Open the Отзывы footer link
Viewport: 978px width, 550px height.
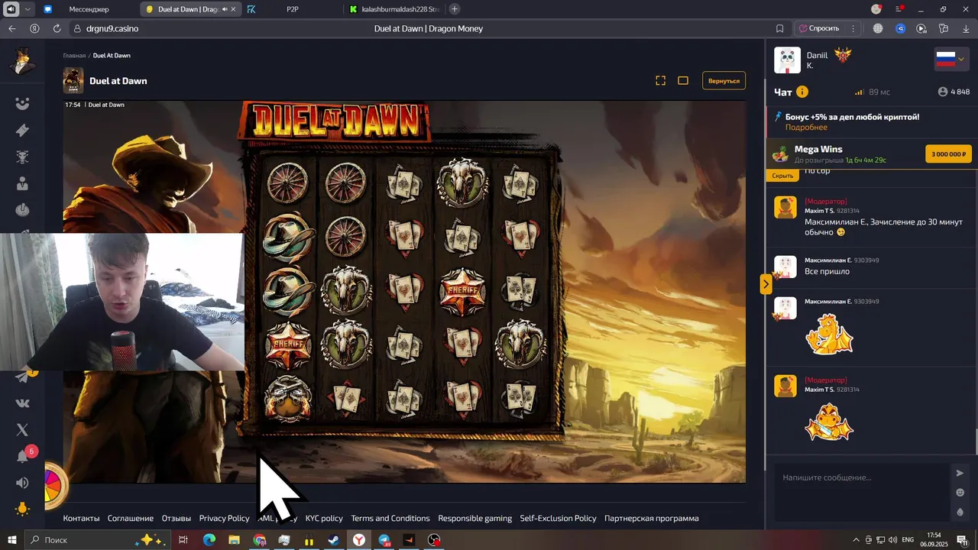(x=176, y=518)
